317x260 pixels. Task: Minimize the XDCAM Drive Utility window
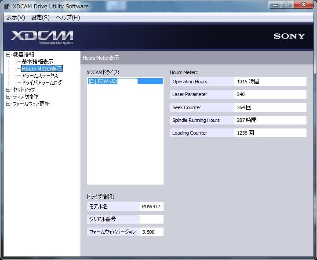275,5
